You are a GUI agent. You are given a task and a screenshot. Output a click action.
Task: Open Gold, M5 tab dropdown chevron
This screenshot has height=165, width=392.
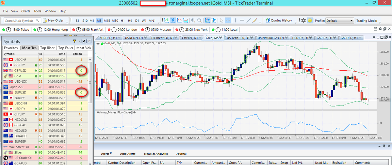pyautogui.click(x=220, y=38)
